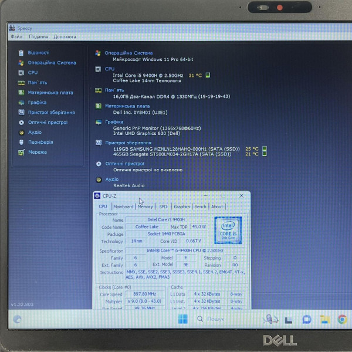Click the CPU-Z Name field Intel Core i5 9400H
Screen dimensions: 352x352
pos(167,219)
